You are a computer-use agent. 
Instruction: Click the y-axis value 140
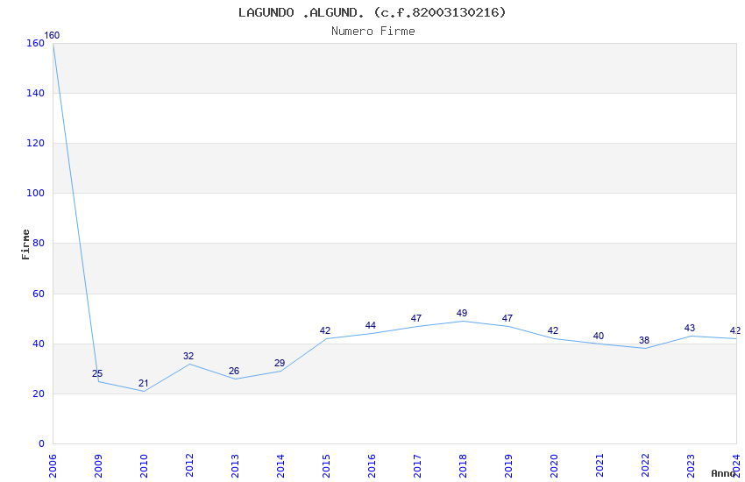point(36,93)
